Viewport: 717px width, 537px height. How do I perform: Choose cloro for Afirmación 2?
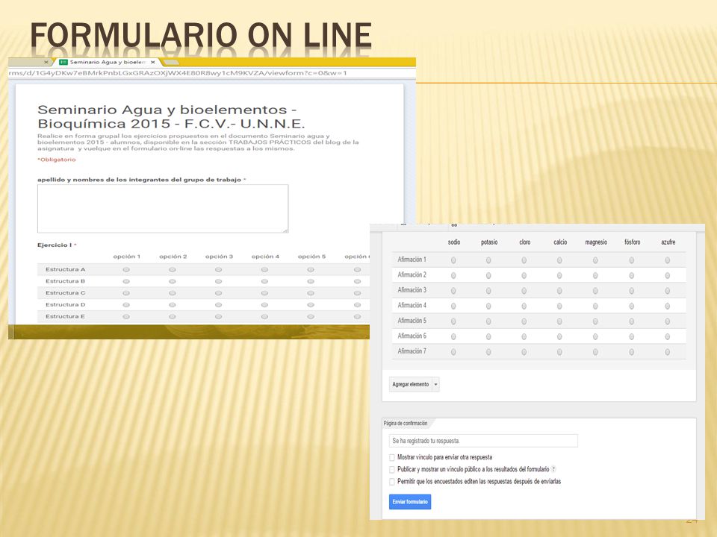click(524, 276)
